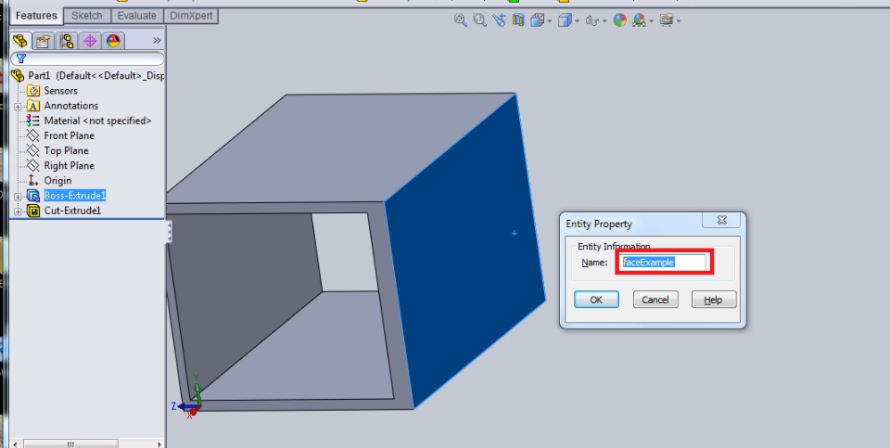
Task: Open the ConfigurationManager tab icon
Action: click(x=67, y=40)
